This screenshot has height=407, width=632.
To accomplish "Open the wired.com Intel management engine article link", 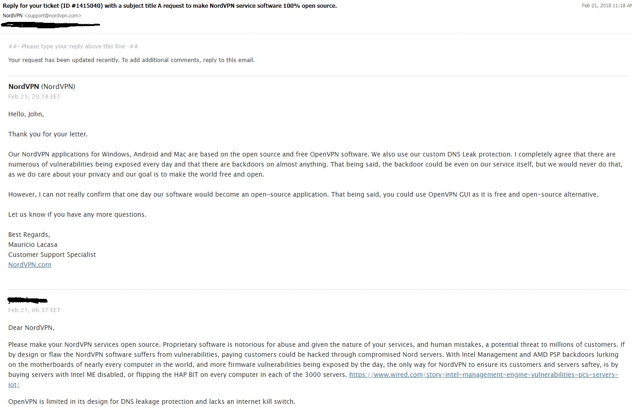I will pos(484,375).
